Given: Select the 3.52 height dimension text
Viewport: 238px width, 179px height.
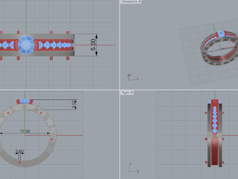Looking at the screenshot, I should tap(73, 104).
